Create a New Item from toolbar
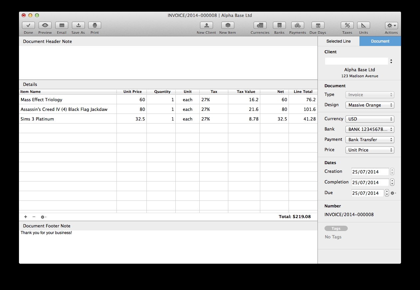The width and height of the screenshot is (420, 290). 228,25
